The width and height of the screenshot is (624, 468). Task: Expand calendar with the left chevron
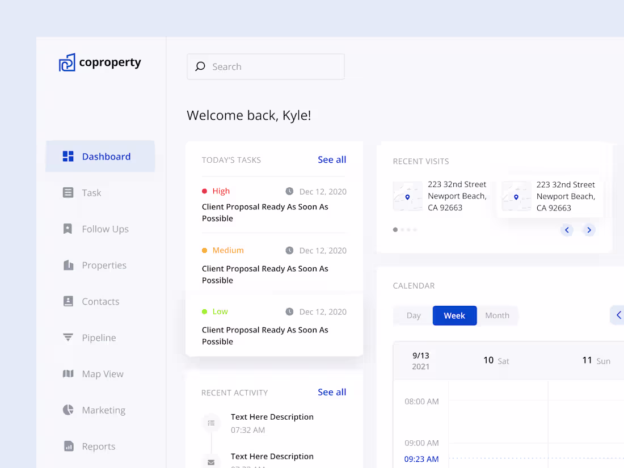(x=617, y=315)
